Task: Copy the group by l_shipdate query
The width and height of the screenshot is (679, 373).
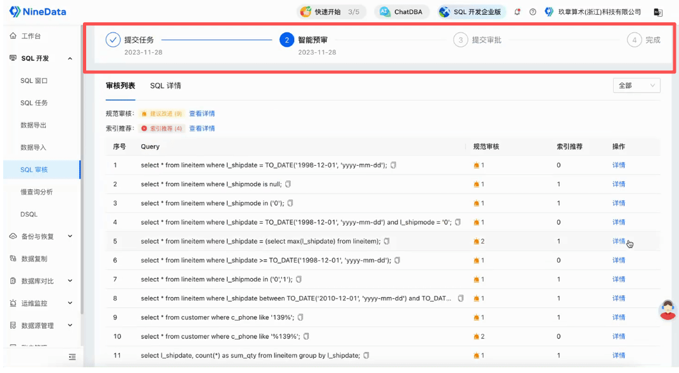Action: [366, 355]
